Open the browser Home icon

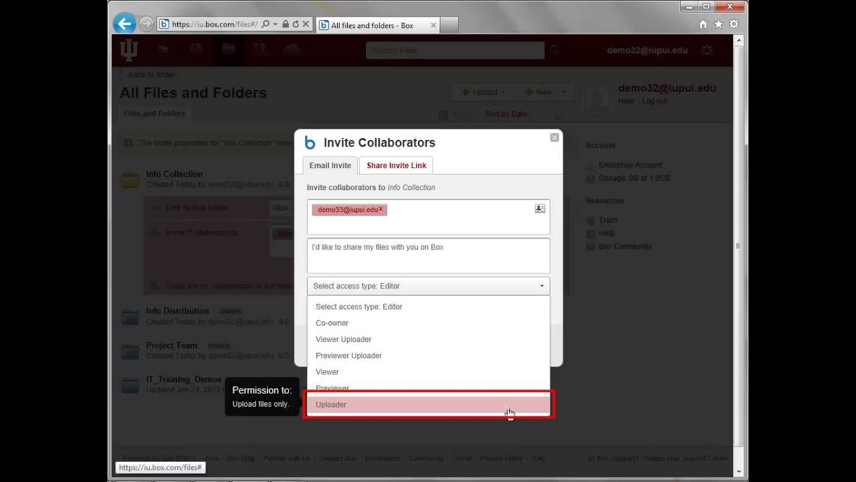(x=703, y=24)
